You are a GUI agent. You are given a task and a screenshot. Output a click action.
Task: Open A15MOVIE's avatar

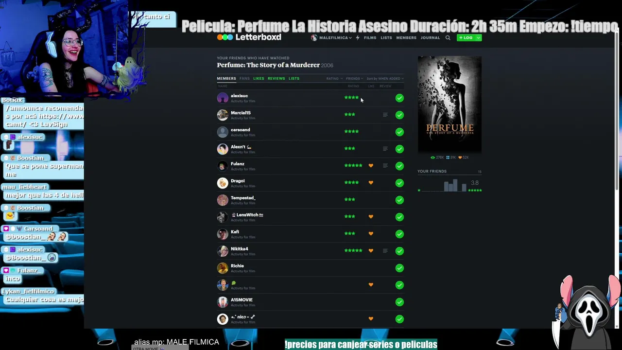223,302
